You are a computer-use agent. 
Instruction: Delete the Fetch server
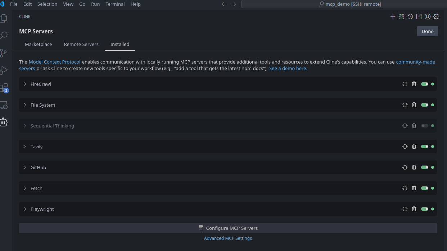(x=414, y=188)
